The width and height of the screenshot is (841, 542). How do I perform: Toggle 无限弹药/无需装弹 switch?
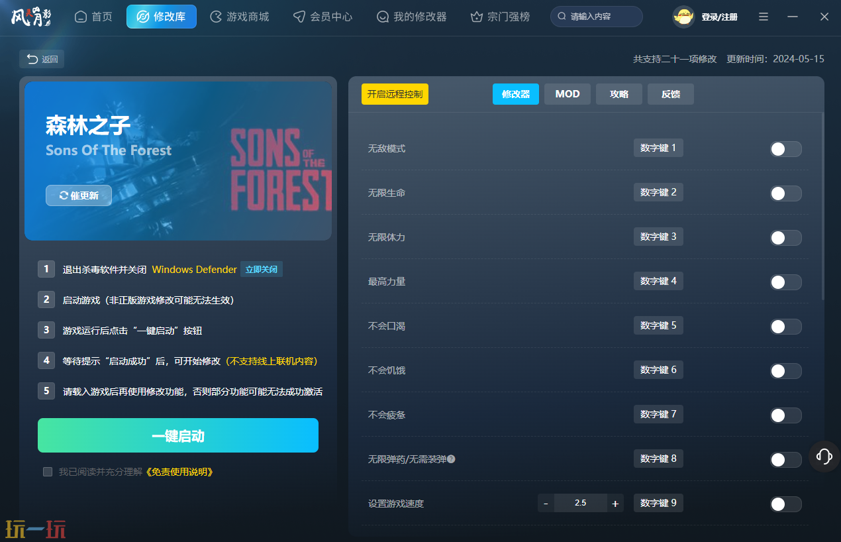[785, 460]
